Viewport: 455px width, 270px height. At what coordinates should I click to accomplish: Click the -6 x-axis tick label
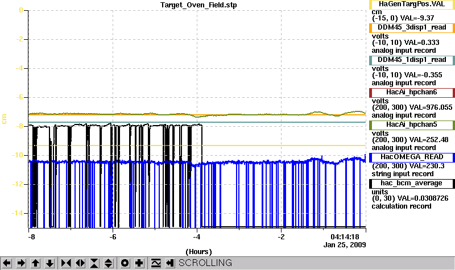(113, 237)
